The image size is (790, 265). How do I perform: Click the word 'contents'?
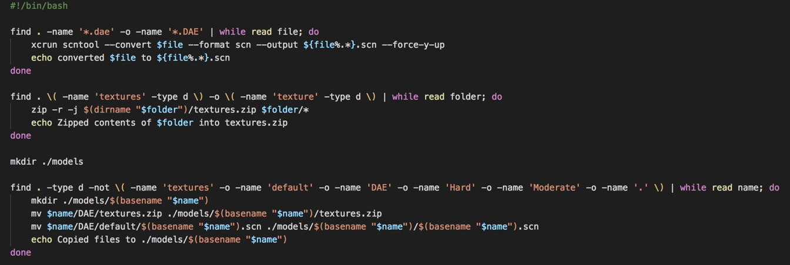pos(115,123)
